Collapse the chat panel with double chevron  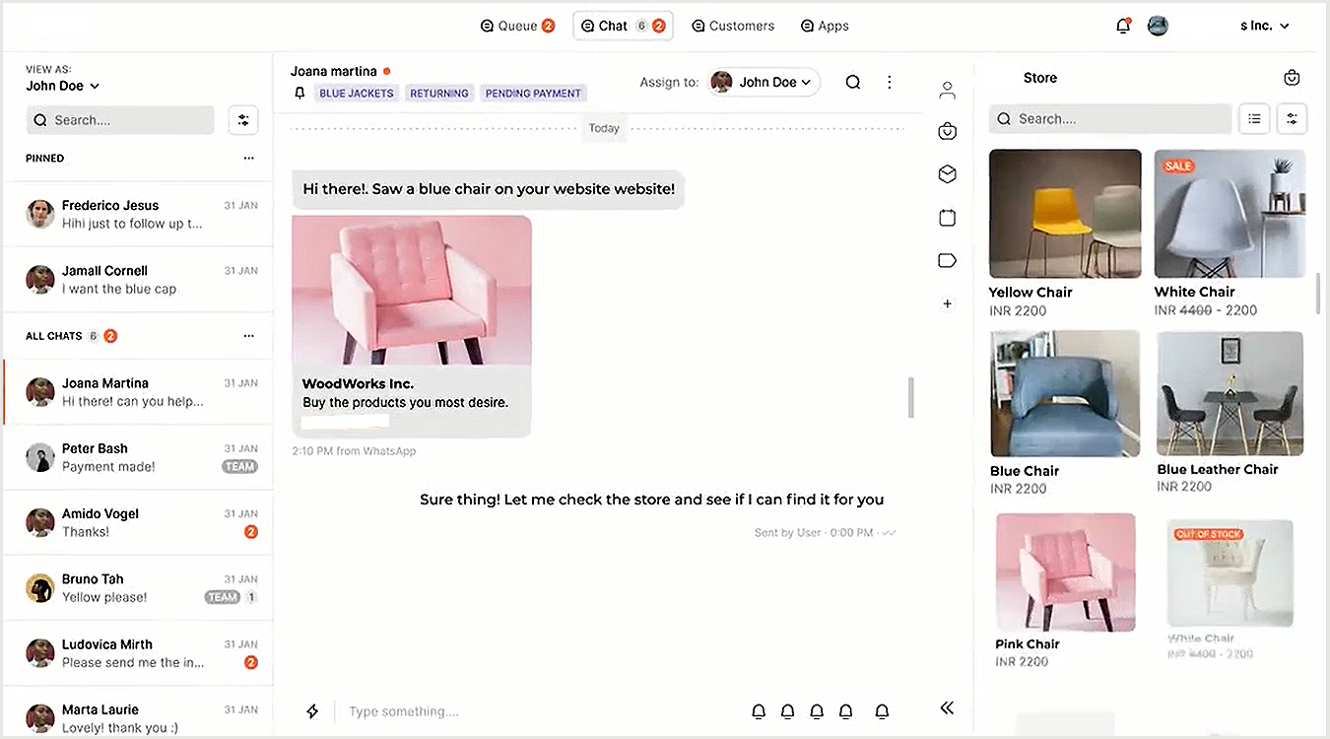click(x=946, y=707)
